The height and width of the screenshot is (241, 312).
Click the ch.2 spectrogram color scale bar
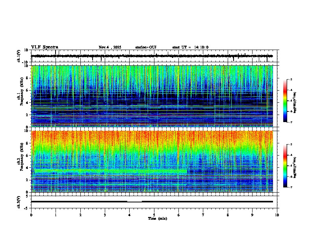285,166
